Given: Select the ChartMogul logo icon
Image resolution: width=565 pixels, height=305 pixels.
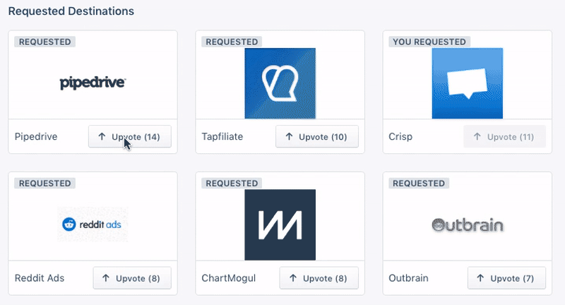Looking at the screenshot, I should (280, 225).
